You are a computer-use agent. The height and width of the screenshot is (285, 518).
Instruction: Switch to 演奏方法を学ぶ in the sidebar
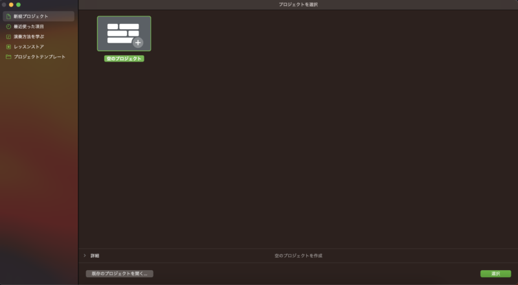click(x=29, y=37)
